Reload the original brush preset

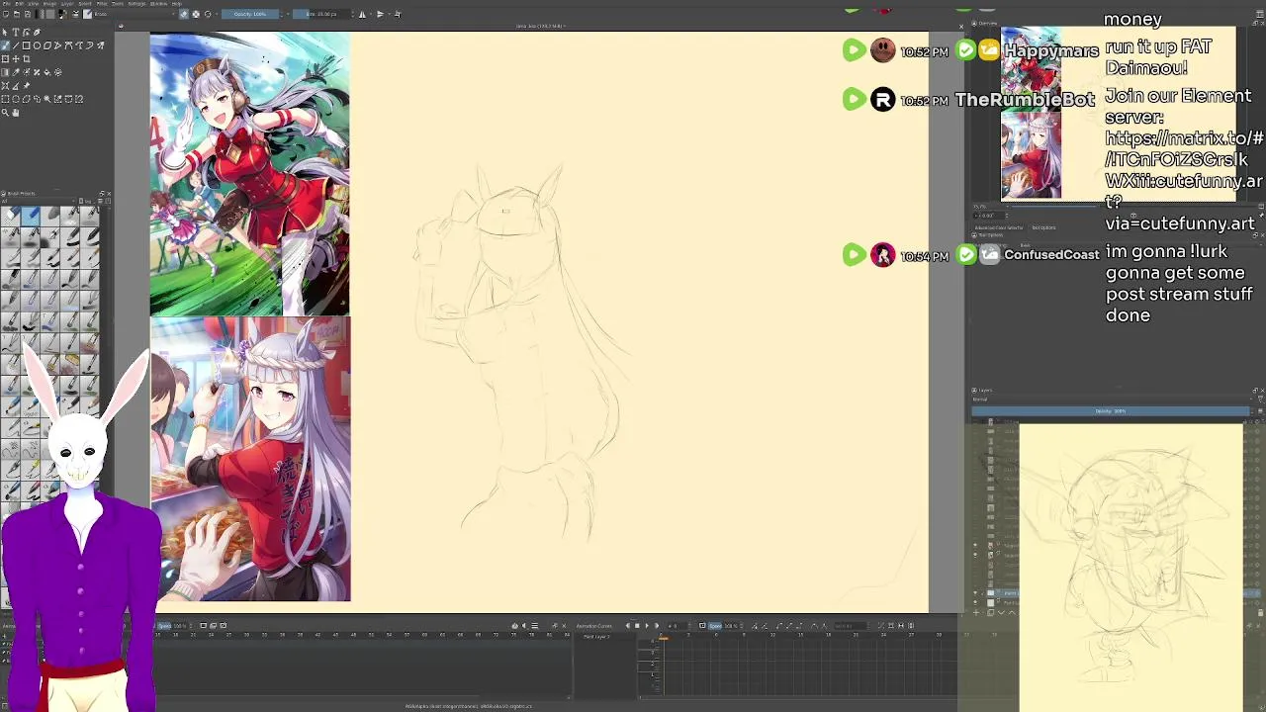coord(208,14)
